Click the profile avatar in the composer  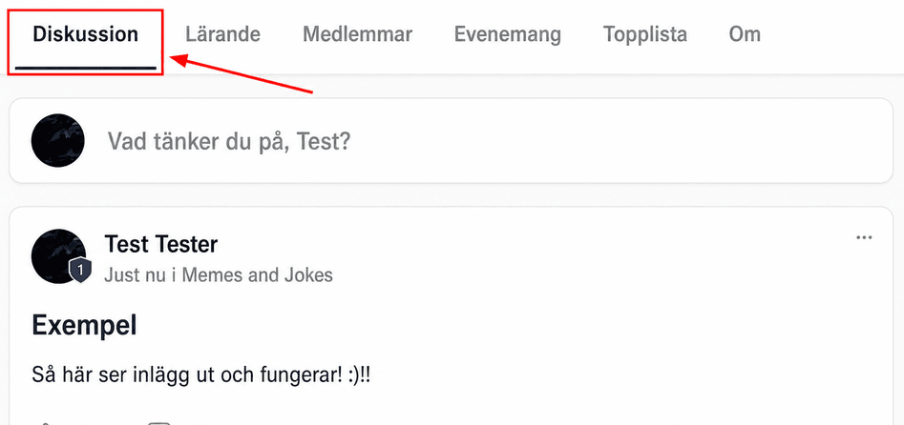click(57, 140)
